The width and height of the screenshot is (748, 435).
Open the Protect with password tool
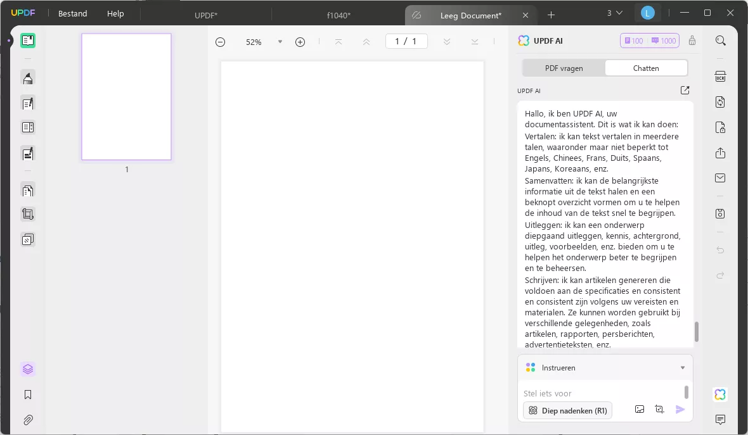pos(720,128)
